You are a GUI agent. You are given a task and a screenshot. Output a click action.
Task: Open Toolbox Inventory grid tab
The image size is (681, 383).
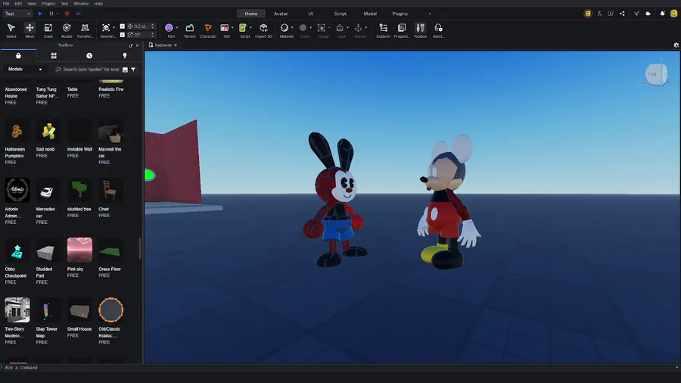54,55
